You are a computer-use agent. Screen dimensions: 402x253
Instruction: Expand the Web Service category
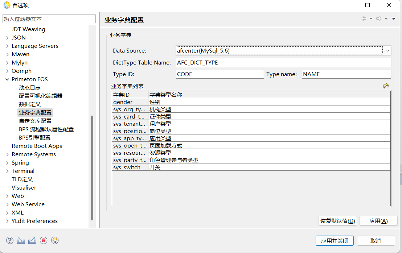coord(7,204)
